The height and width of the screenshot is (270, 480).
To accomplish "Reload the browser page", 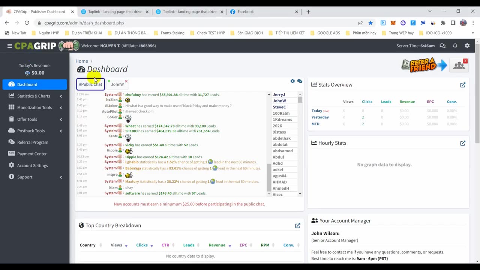I will (27, 23).
